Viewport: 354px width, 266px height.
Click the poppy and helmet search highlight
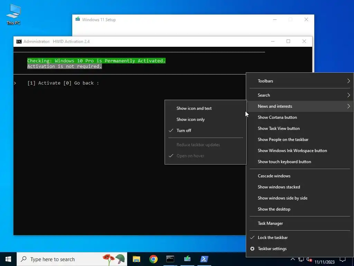(113, 259)
